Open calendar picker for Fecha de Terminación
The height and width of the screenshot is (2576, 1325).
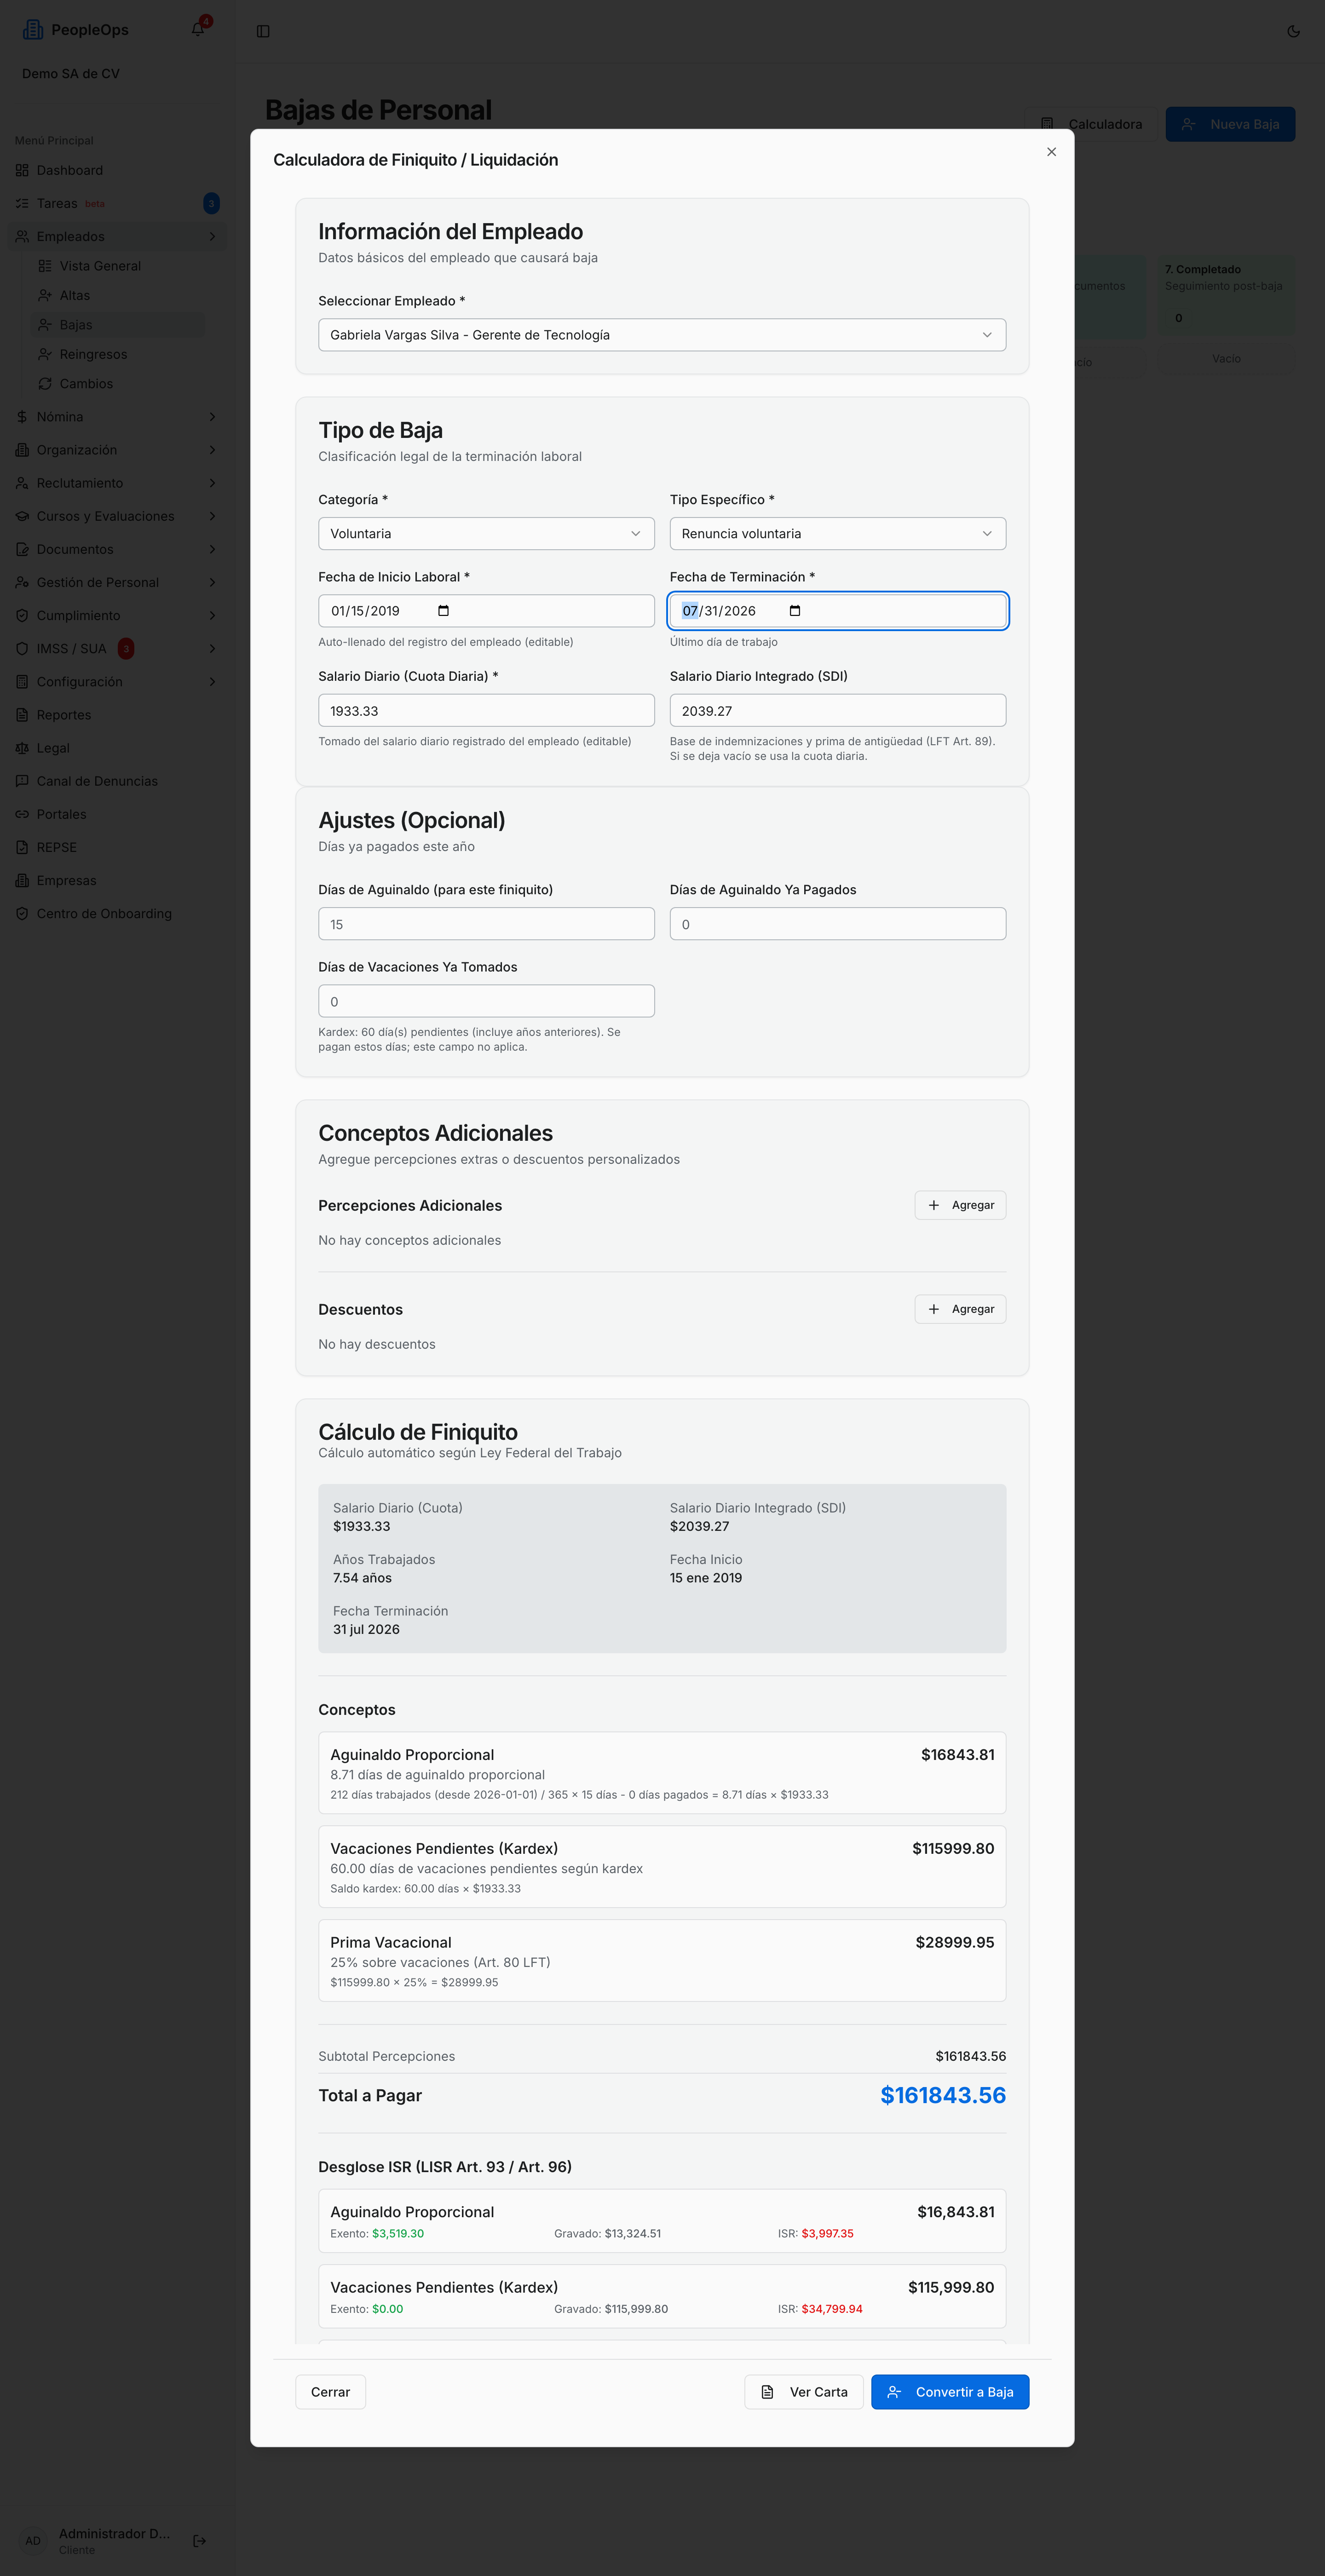(795, 611)
